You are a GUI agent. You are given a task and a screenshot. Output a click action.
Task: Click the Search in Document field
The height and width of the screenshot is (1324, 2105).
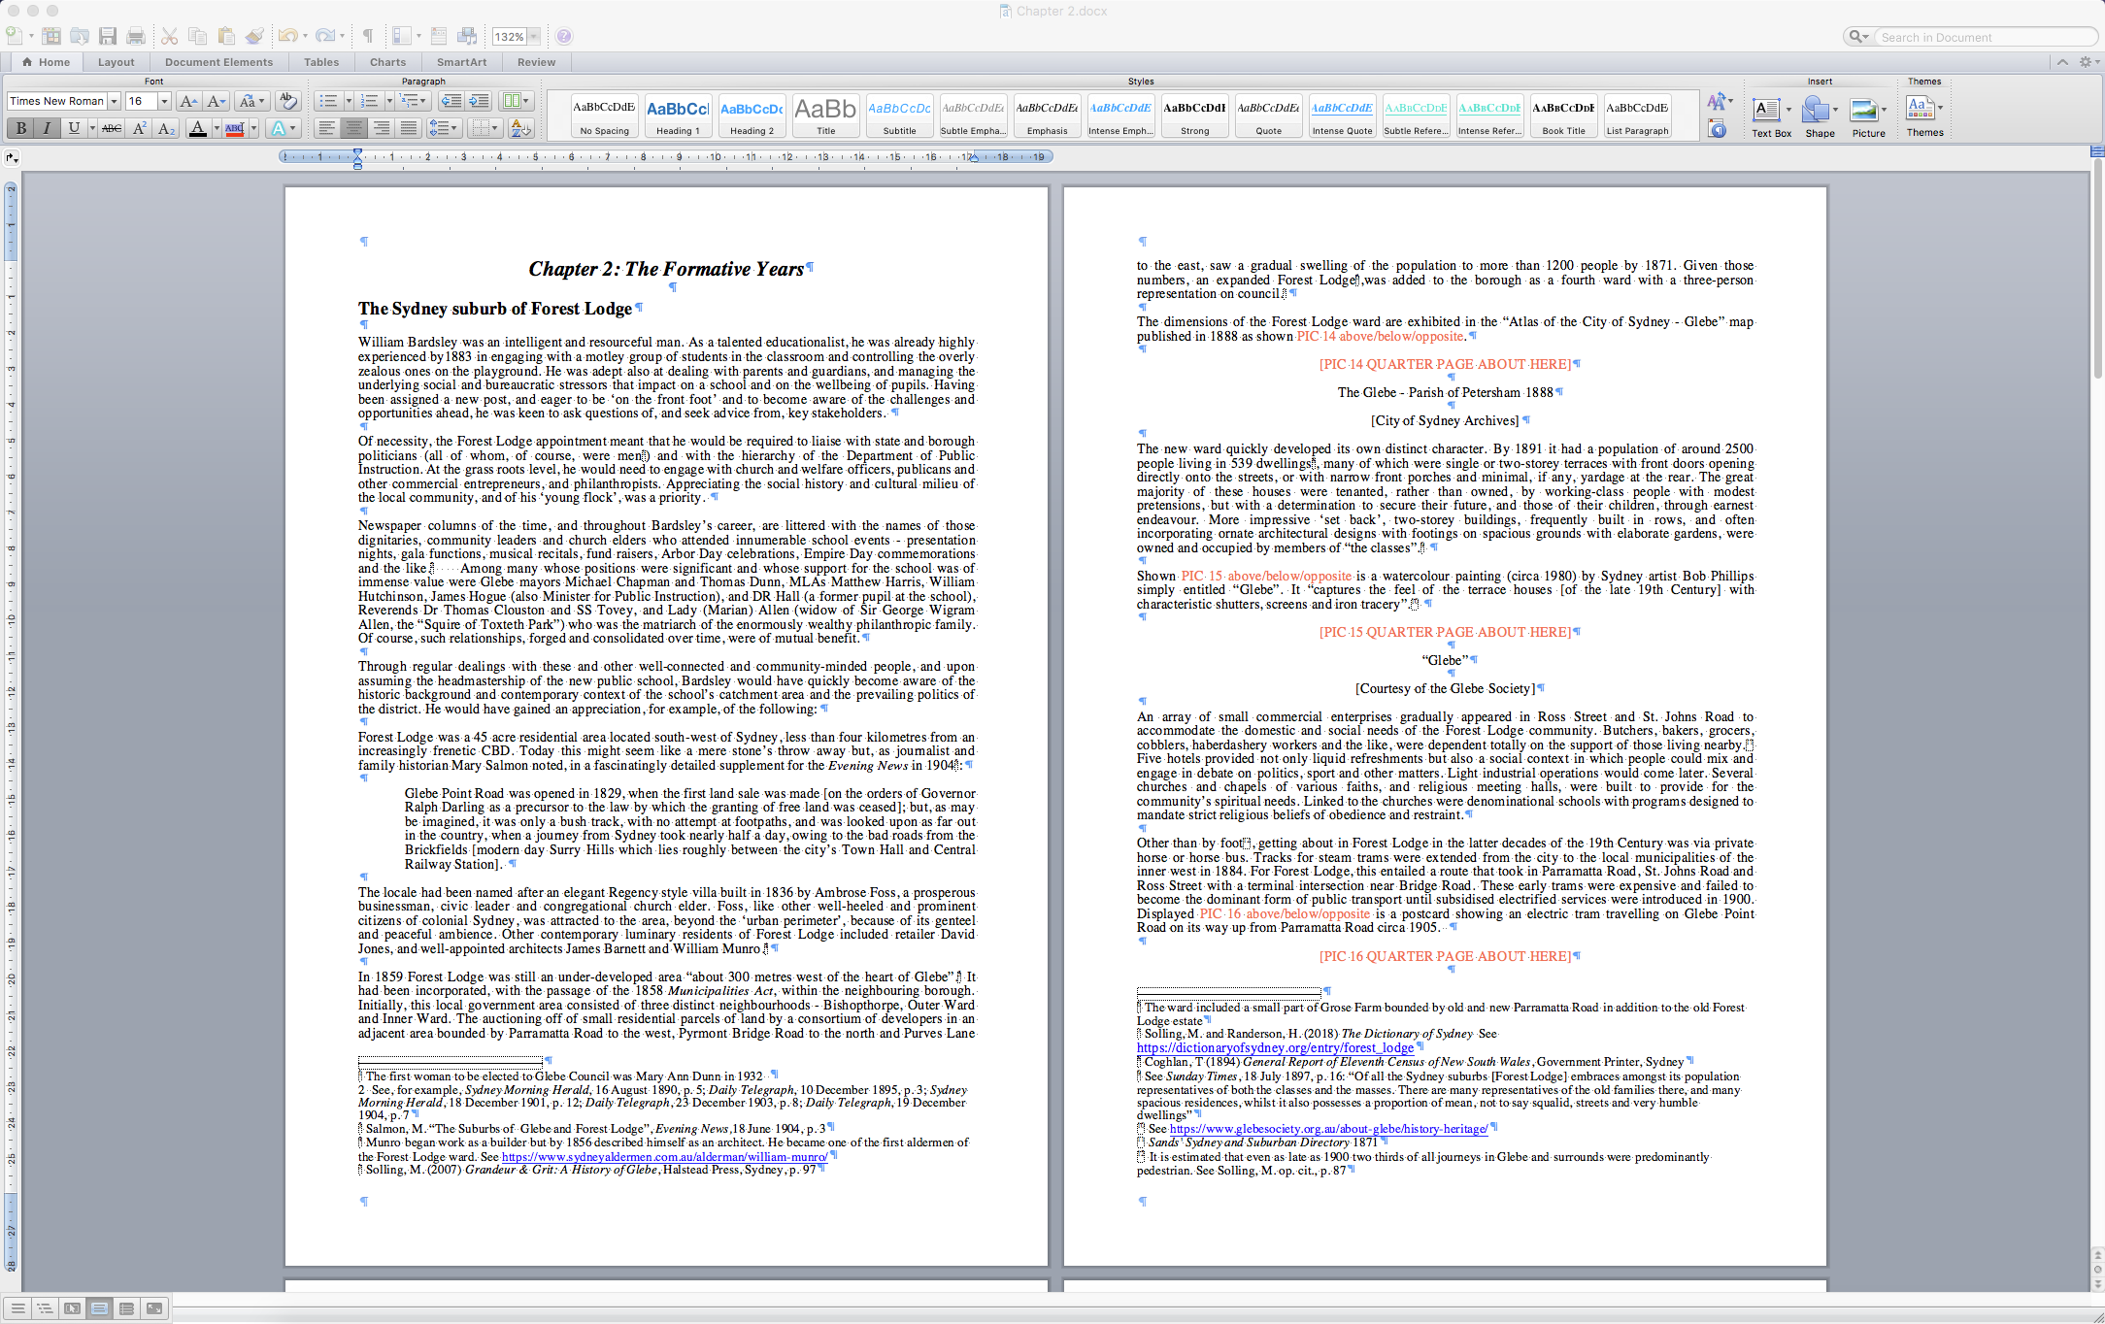[1981, 37]
